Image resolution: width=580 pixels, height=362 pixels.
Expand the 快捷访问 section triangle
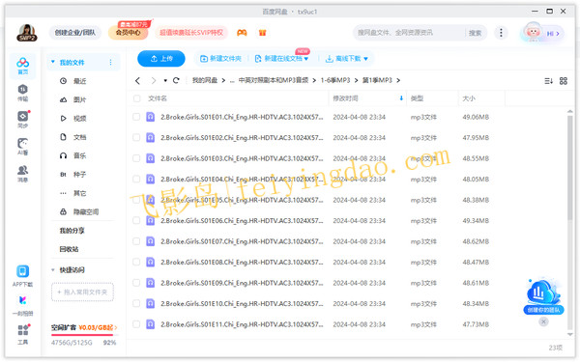tap(53, 270)
